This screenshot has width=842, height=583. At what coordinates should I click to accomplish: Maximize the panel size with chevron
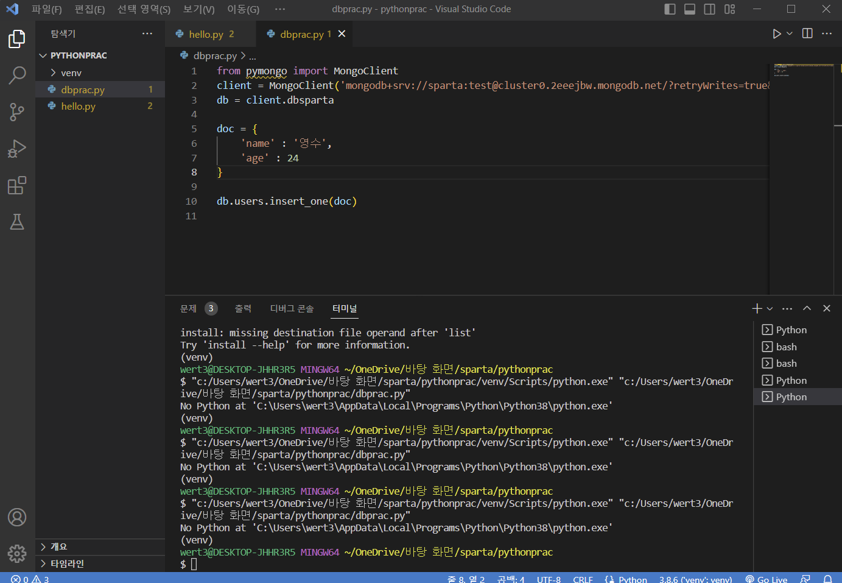coord(807,308)
